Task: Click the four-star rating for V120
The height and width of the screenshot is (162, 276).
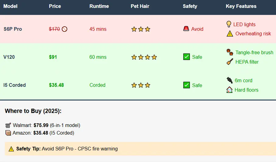Action: 144,57
